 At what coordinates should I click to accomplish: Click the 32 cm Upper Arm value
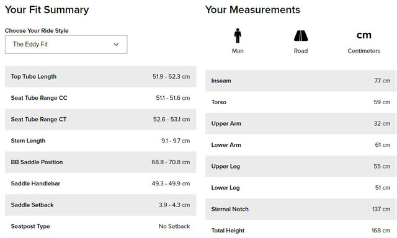tap(382, 124)
